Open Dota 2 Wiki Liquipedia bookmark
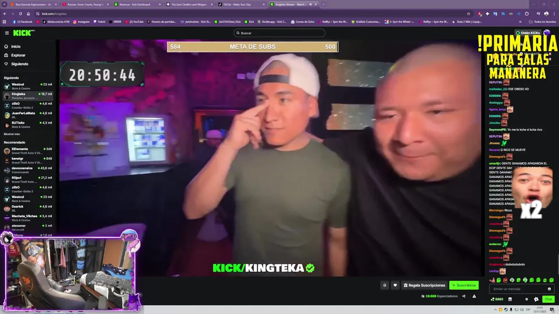Image resolution: width=559 pixels, height=314 pixels. 467,21
